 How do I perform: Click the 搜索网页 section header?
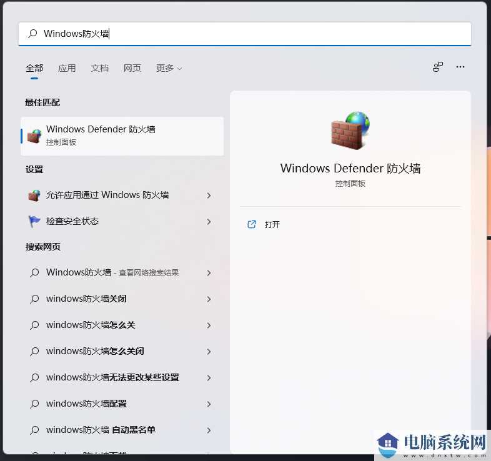coord(43,247)
